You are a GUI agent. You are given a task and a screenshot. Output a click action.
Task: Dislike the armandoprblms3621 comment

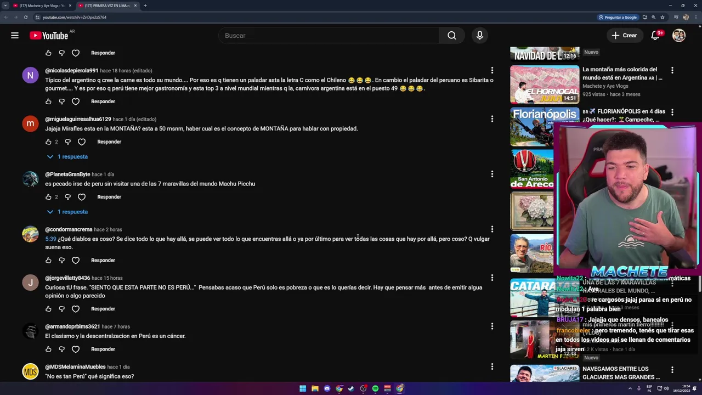(x=61, y=349)
